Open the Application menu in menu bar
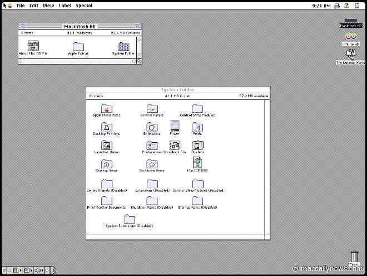367x276 pixels. tap(357, 6)
